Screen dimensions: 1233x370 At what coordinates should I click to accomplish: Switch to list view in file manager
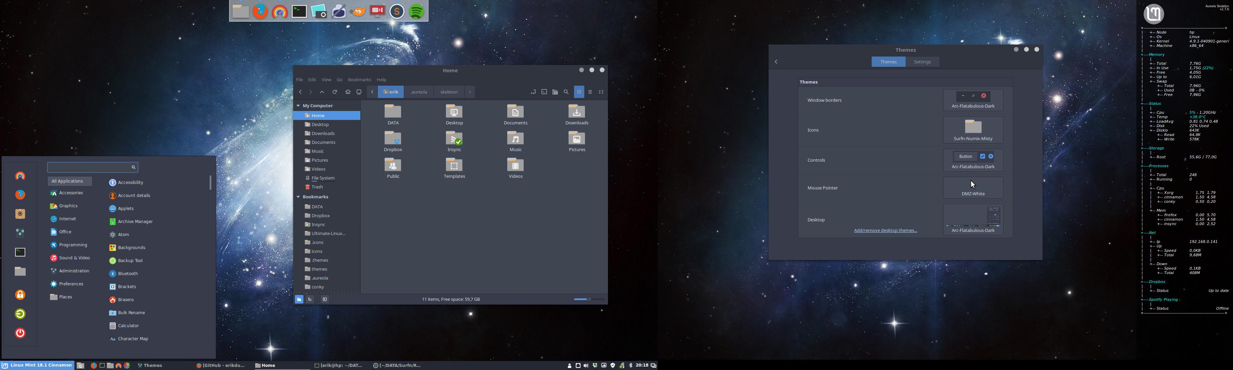click(590, 92)
